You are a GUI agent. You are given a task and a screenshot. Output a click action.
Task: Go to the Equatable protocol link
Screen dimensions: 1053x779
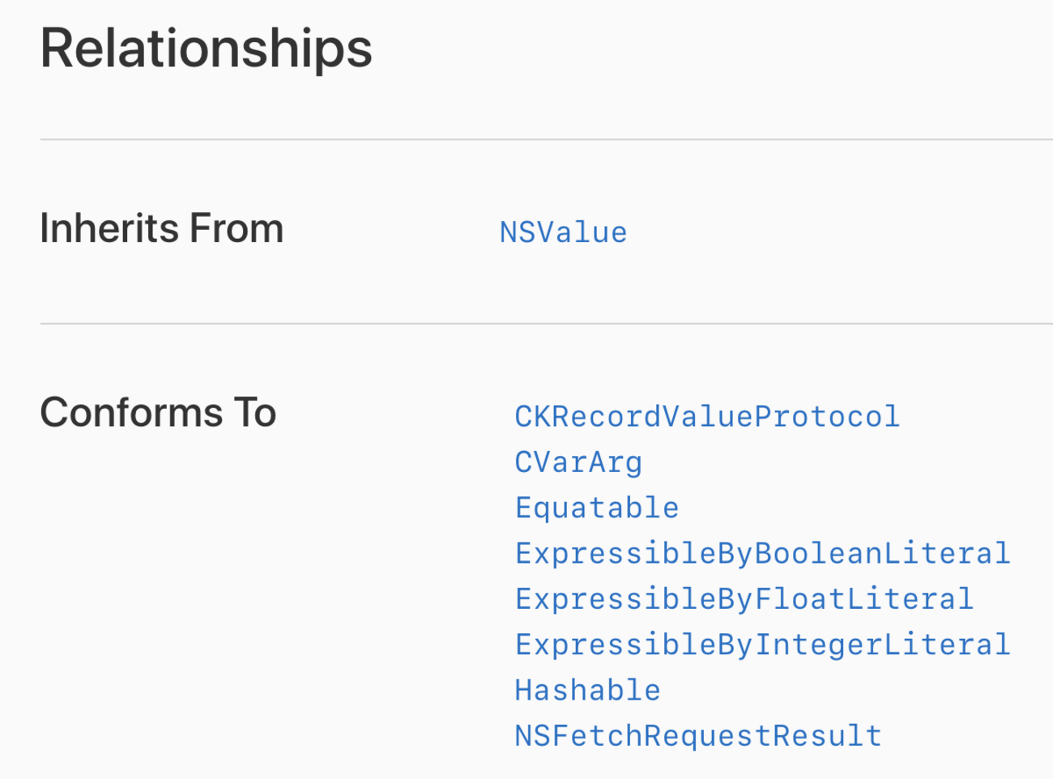tap(597, 508)
